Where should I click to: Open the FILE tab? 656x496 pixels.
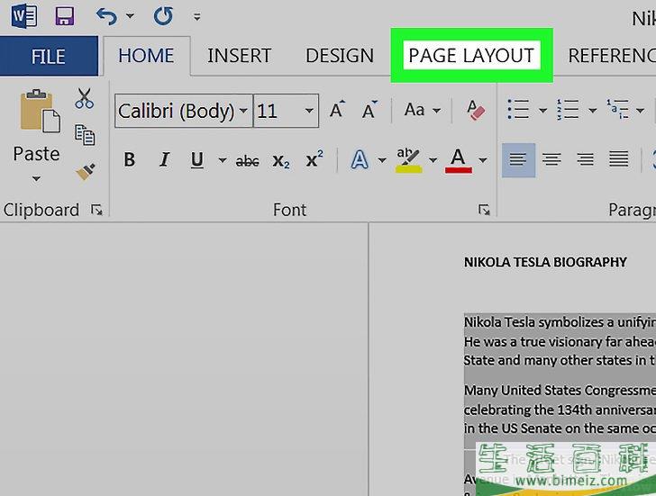(x=49, y=56)
